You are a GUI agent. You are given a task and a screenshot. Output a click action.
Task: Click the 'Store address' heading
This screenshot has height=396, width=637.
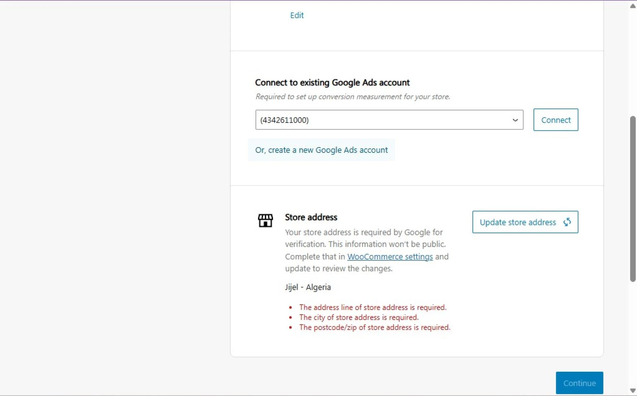click(x=311, y=217)
